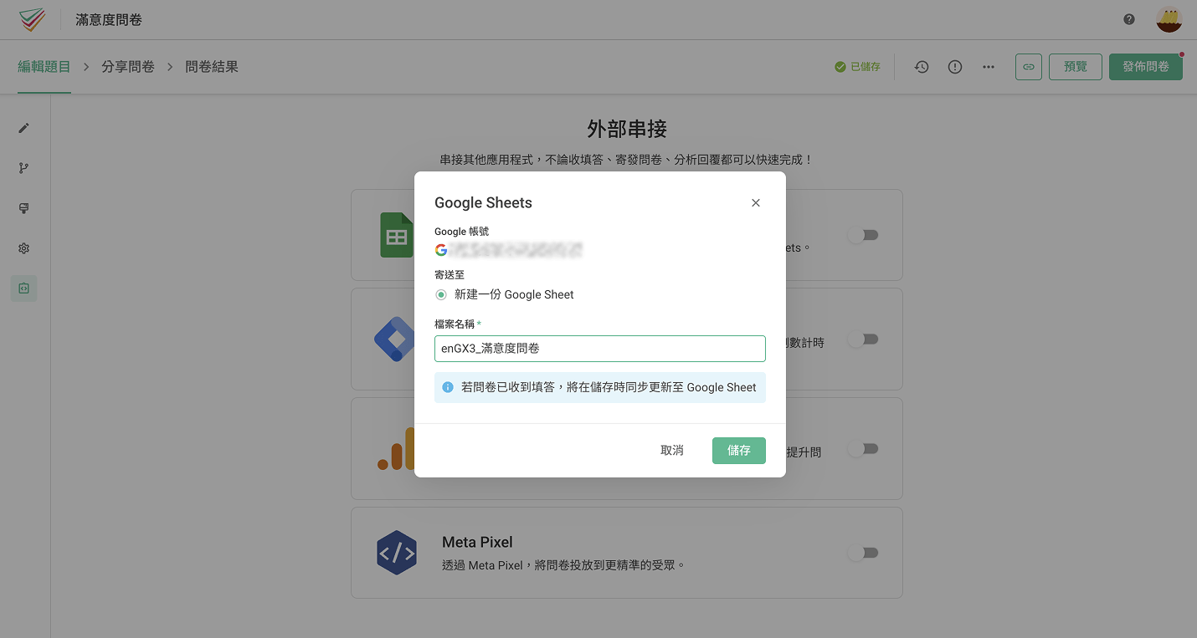This screenshot has height=638, width=1197.
Task: Click the Google Analytics bar chart icon
Action: point(396,449)
